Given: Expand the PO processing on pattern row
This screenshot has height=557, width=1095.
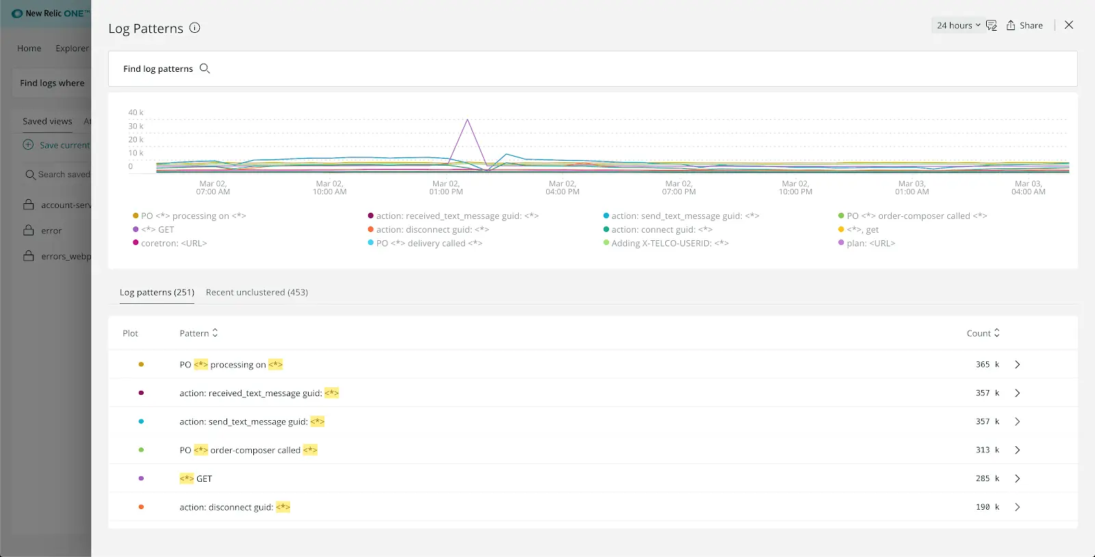Looking at the screenshot, I should click(1017, 365).
